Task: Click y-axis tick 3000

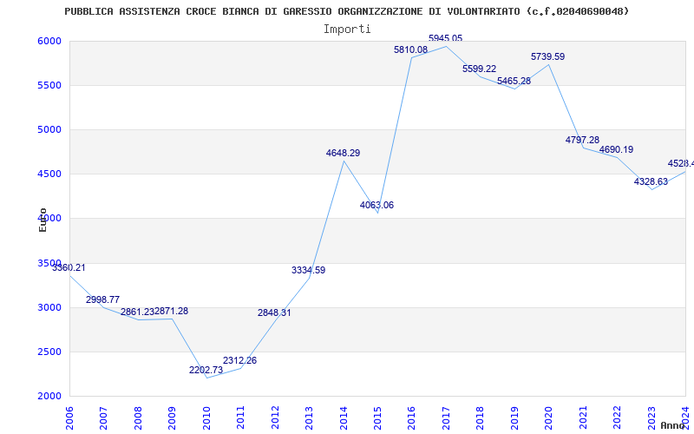Action: point(49,307)
